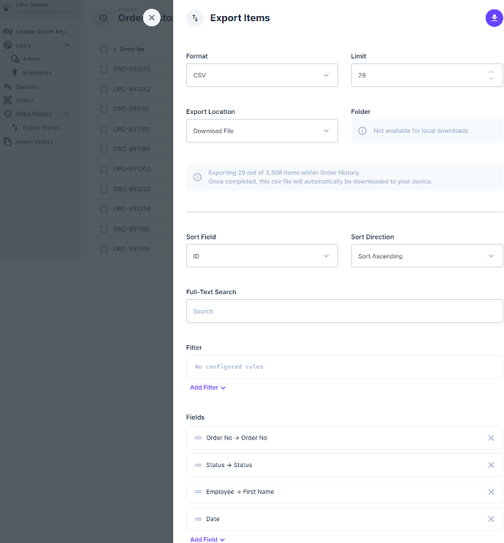Toggle the select-all checkbox by Order No header
This screenshot has height=543, width=504.
click(104, 49)
